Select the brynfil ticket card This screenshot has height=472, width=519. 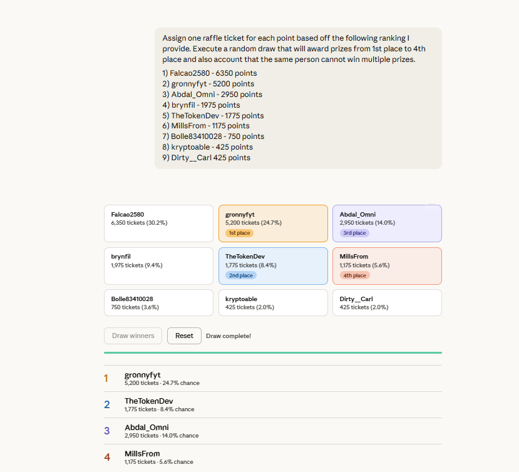point(158,266)
